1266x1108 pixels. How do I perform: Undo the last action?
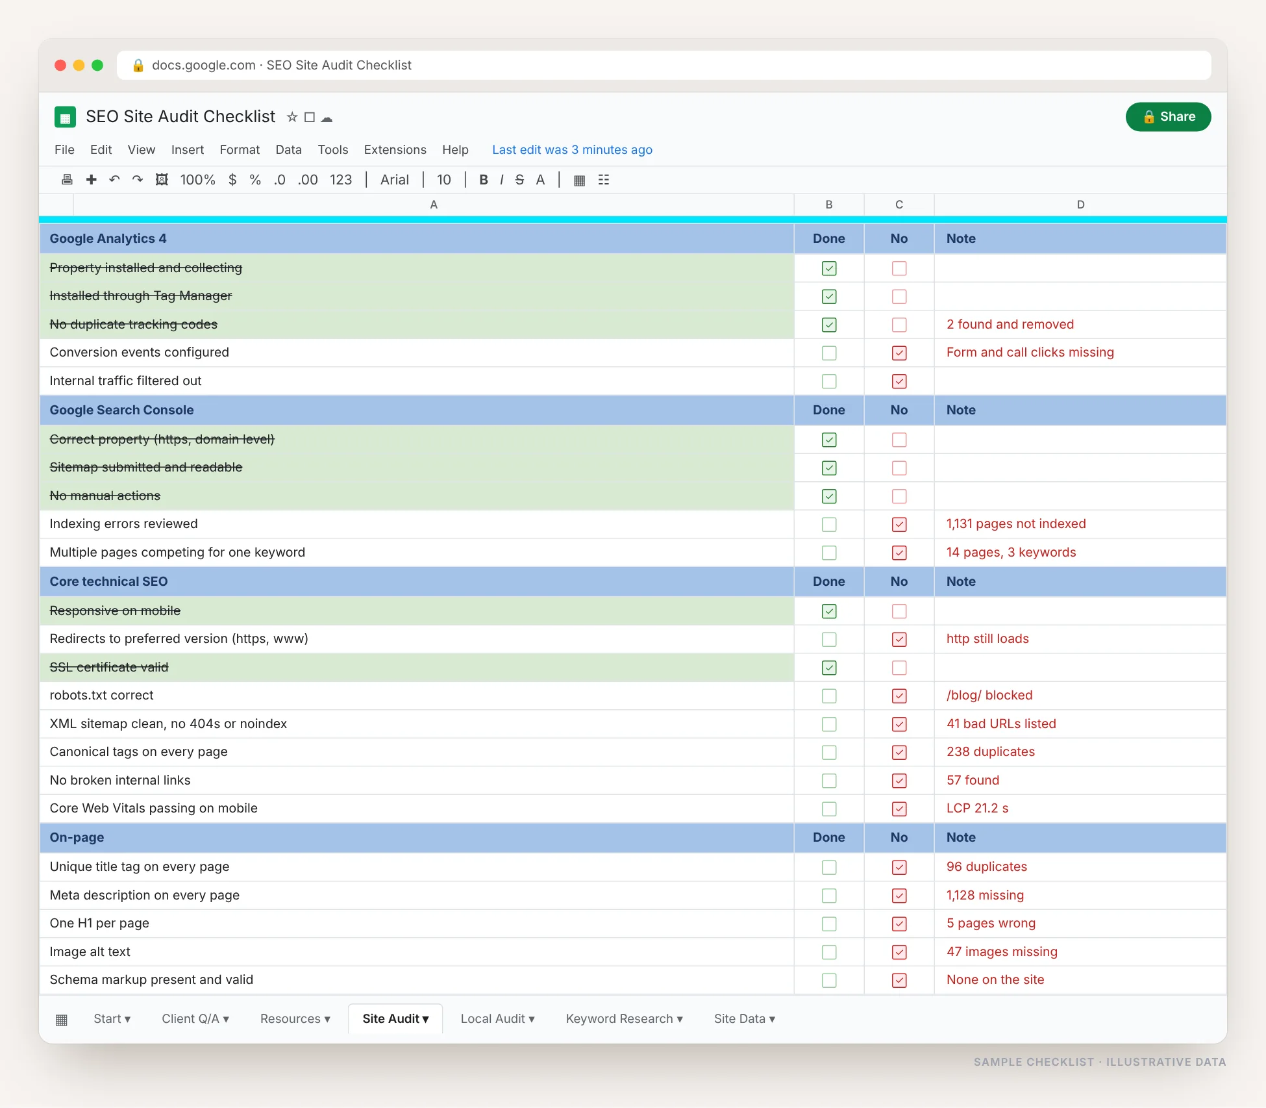pyautogui.click(x=114, y=180)
